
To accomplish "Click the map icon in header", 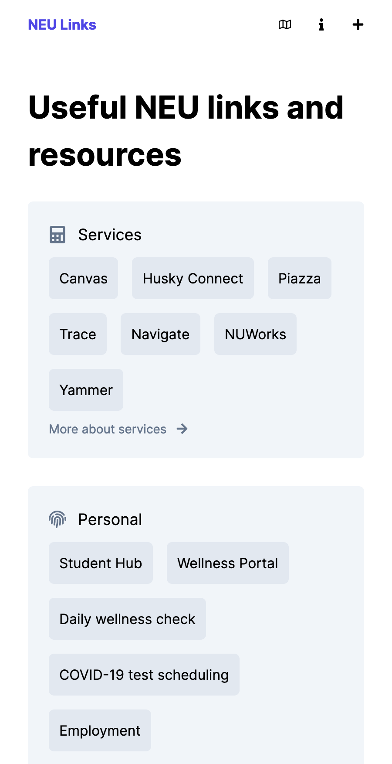I will [285, 25].
